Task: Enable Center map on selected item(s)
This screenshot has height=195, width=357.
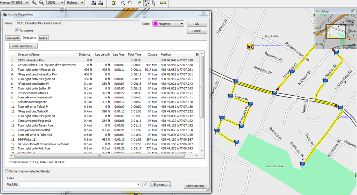Action: [7, 171]
